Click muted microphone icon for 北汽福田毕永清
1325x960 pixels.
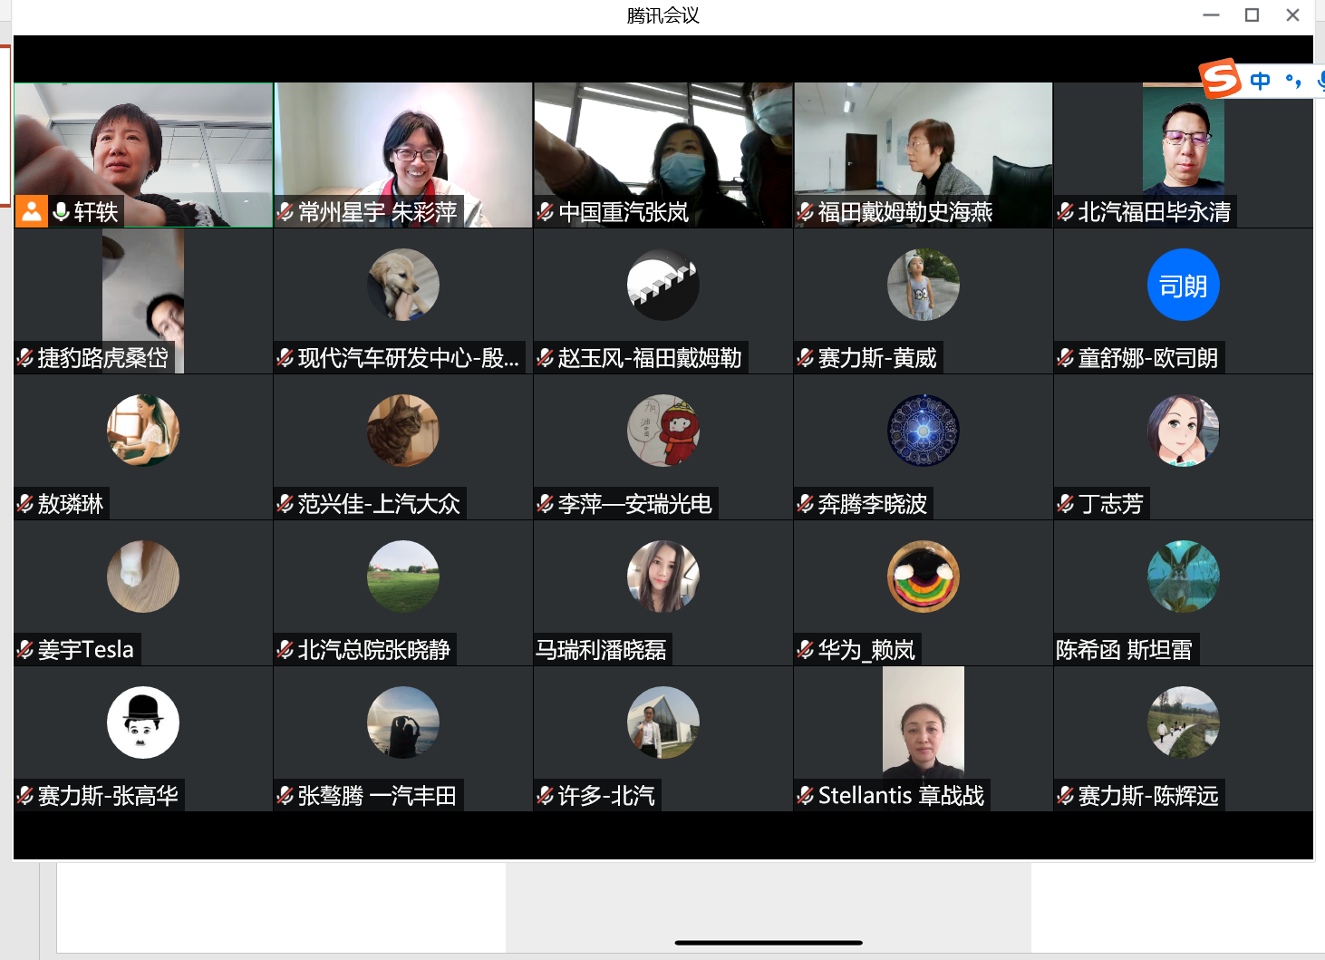(1066, 212)
